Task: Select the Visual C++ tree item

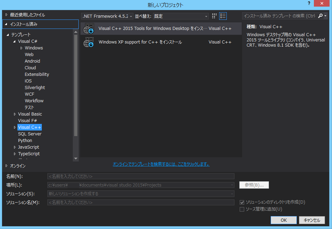Action: (29, 127)
